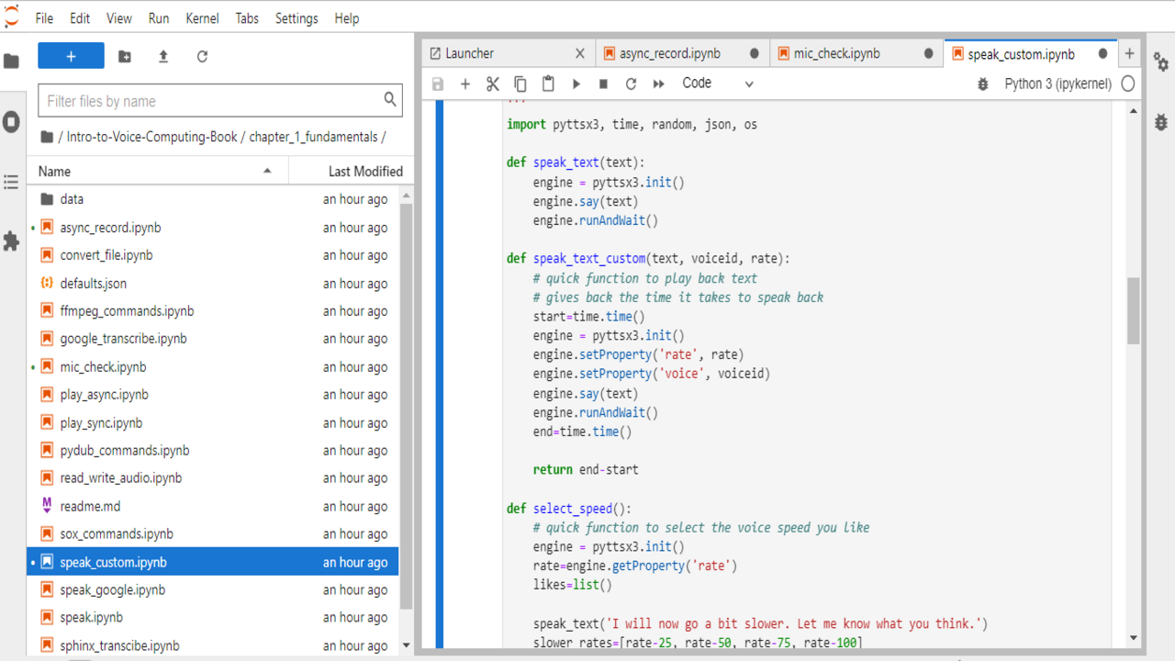Screen dimensions: 1175x661
Task: Open the Debugger panel on right sidebar
Action: coord(1161,121)
